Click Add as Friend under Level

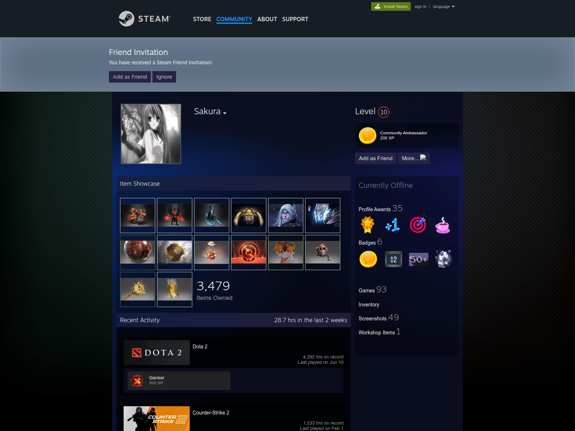click(x=376, y=158)
